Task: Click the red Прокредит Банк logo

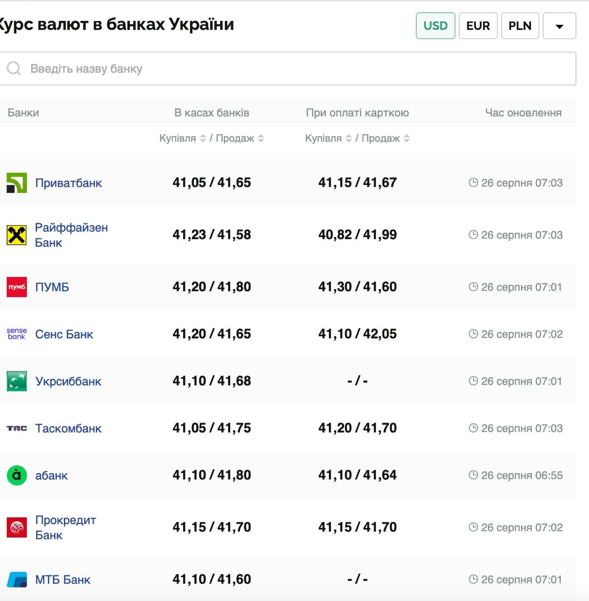Action: point(16,527)
